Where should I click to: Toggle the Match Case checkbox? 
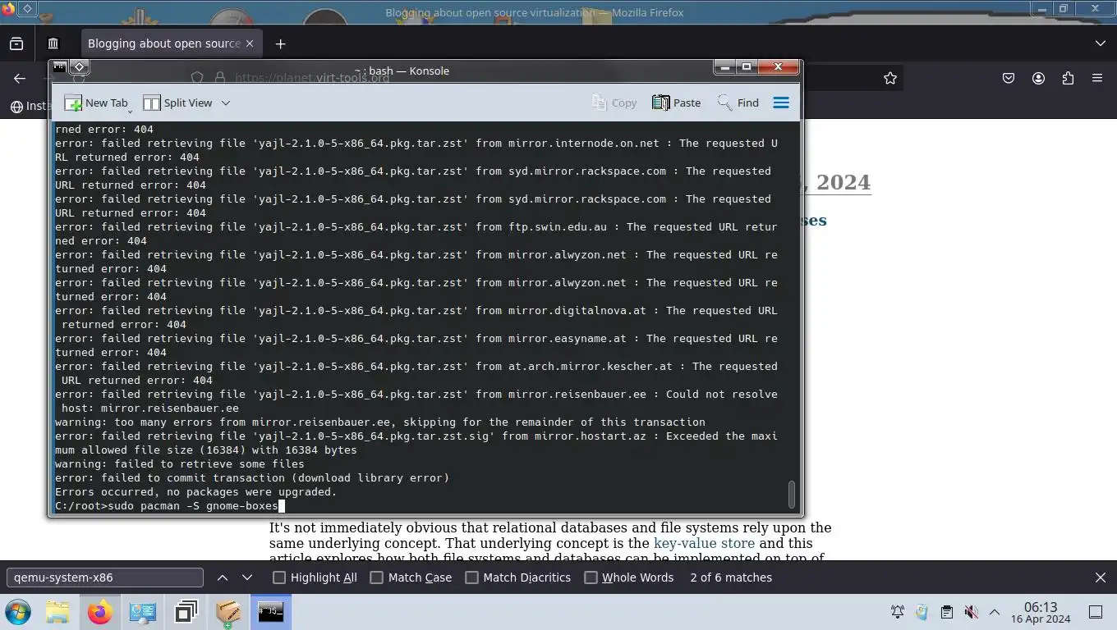point(377,577)
